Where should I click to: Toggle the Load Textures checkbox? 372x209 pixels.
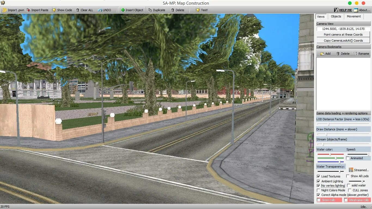(x=318, y=176)
